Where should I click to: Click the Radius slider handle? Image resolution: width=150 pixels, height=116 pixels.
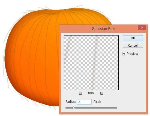[x=74, y=108]
